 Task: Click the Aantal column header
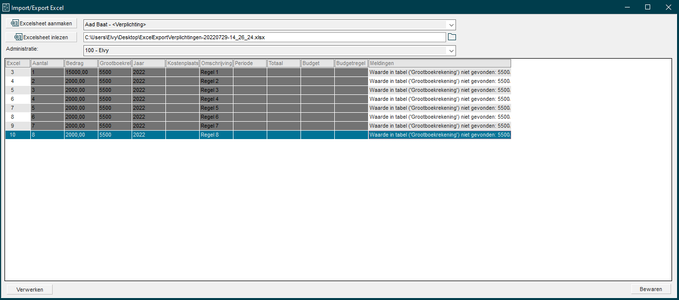(47, 64)
